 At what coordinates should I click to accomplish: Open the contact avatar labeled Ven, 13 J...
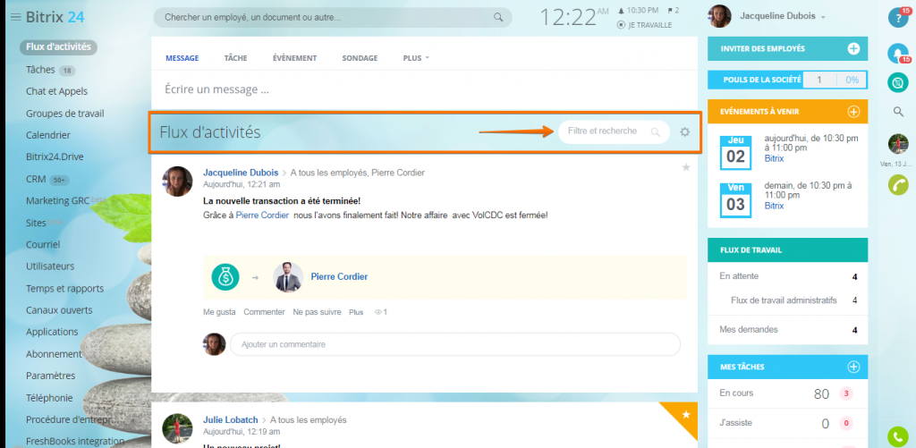click(898, 144)
